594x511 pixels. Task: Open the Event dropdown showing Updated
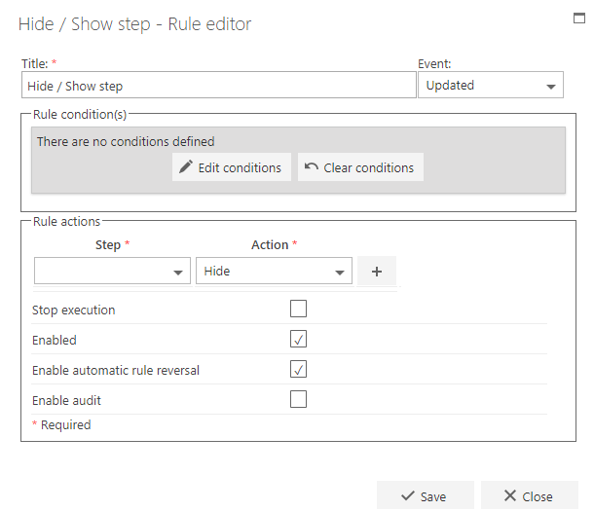(491, 86)
